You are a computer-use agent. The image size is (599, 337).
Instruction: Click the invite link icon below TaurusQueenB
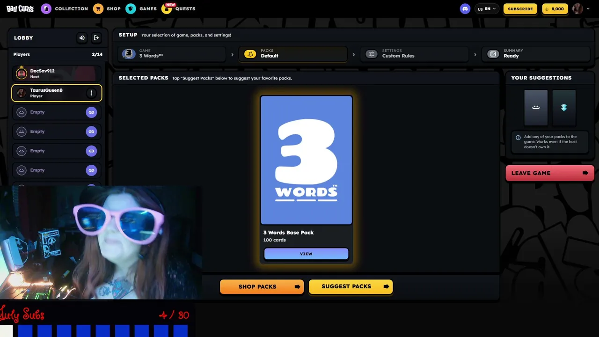point(91,112)
